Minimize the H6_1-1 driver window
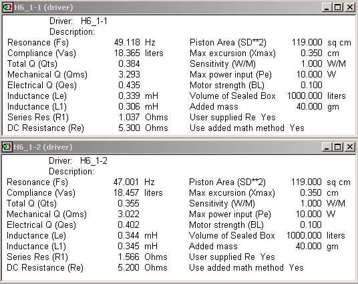The height and width of the screenshot is (284, 358). pos(327,7)
